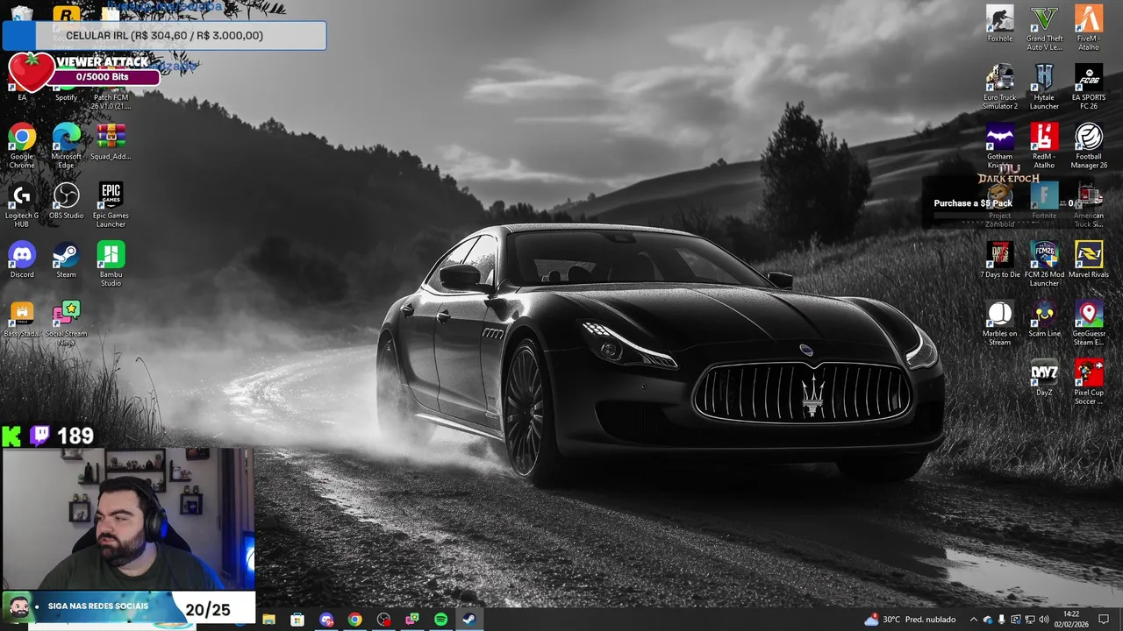Open File Explorer in the taskbar

tap(268, 620)
